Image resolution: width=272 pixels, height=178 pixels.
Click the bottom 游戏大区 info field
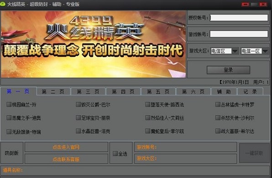(x=185, y=158)
